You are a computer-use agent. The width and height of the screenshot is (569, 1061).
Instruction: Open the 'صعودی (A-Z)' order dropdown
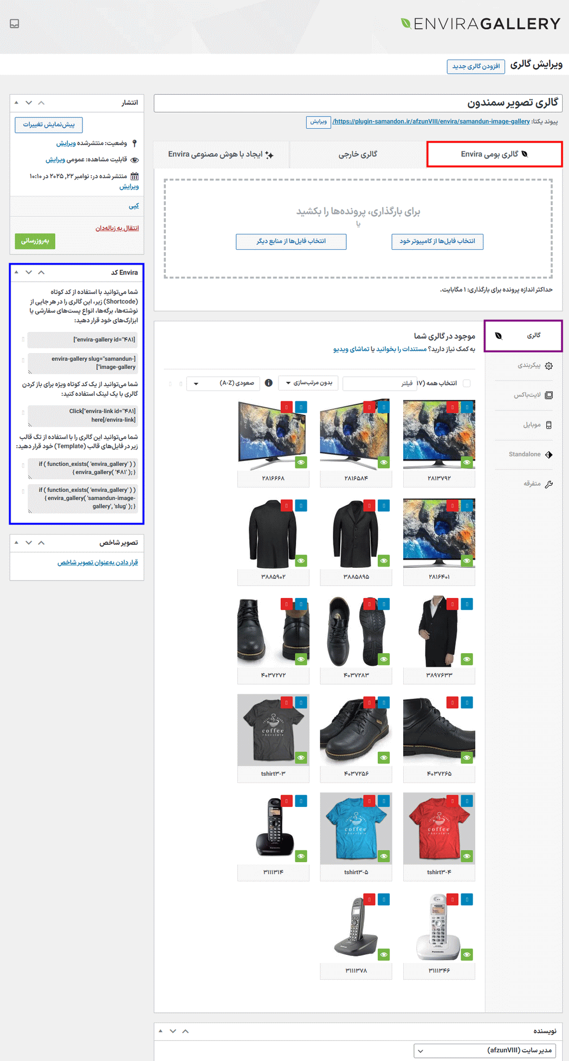click(223, 383)
